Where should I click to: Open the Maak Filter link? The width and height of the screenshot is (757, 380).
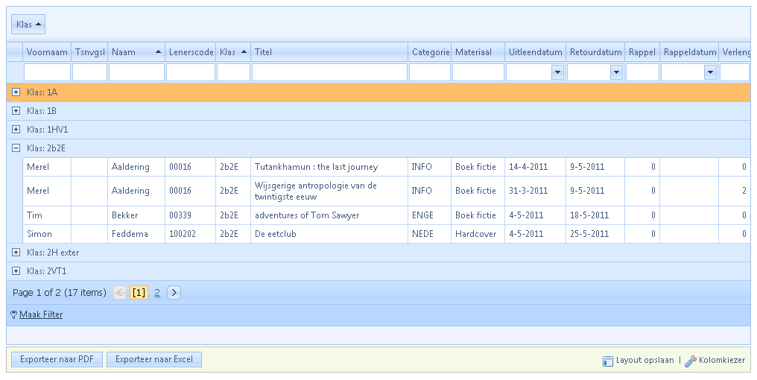pyautogui.click(x=41, y=315)
